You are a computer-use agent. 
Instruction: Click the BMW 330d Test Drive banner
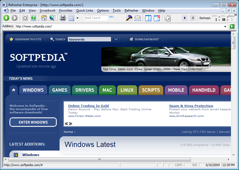(166, 59)
